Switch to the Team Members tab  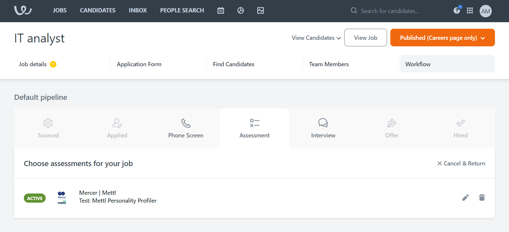[351, 64]
